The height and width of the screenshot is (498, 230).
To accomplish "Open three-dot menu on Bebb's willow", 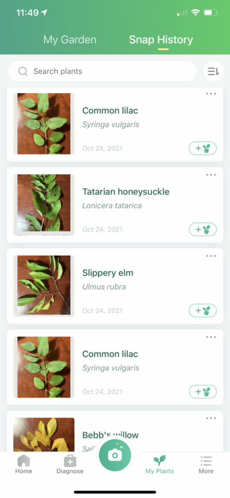I will (x=211, y=419).
